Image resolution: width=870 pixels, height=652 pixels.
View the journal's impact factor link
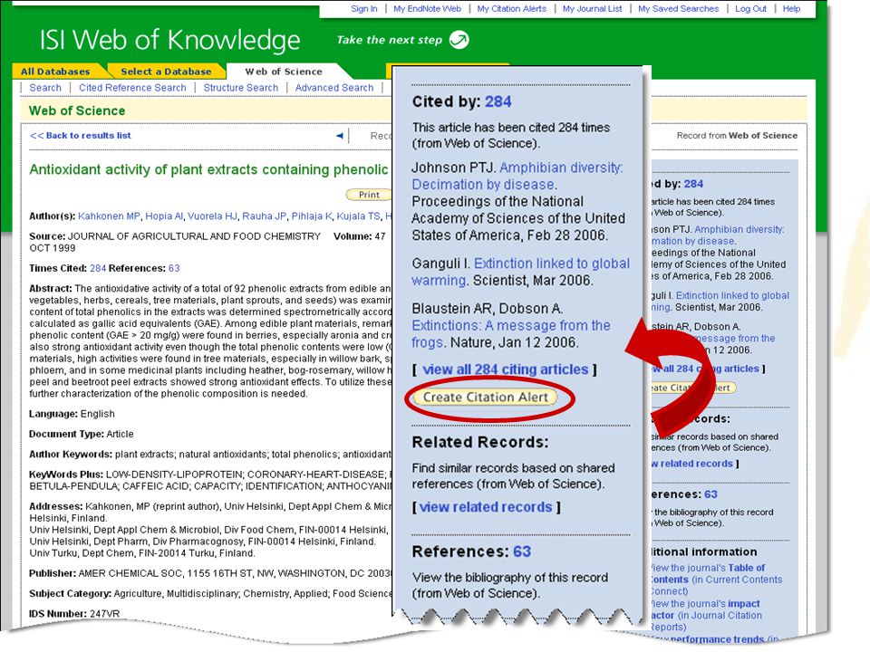point(706,609)
